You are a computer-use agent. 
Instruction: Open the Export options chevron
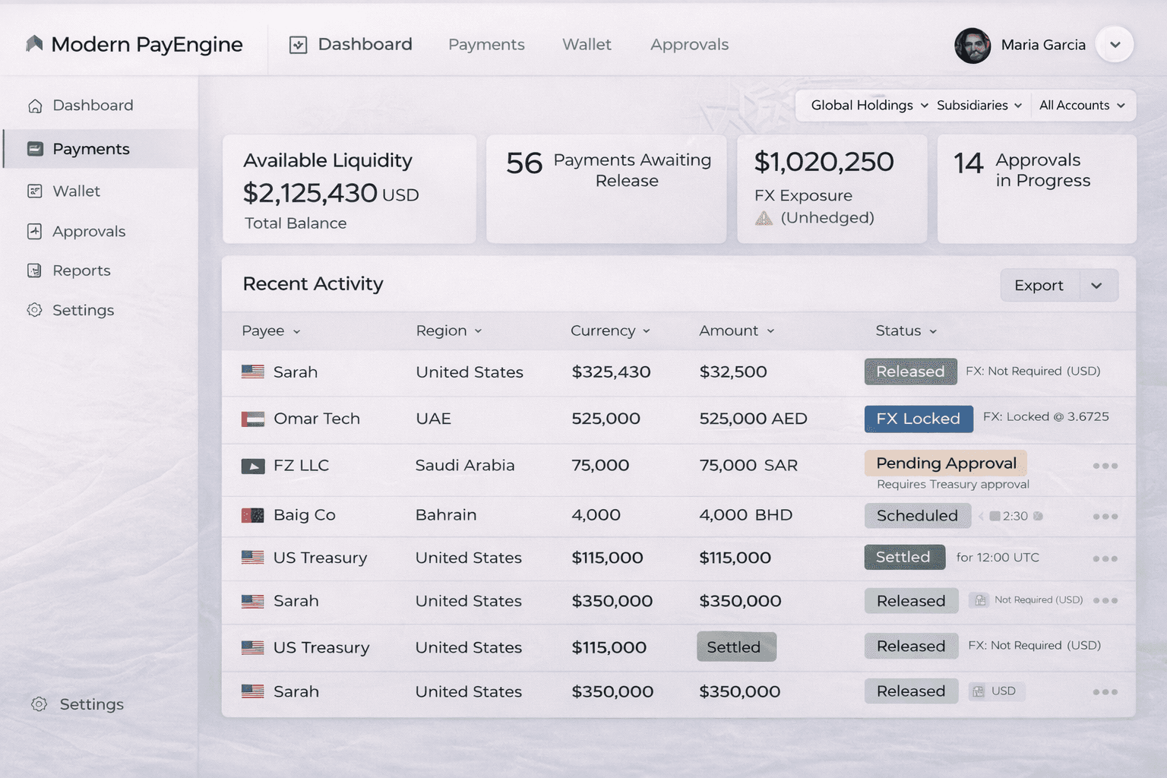point(1097,285)
